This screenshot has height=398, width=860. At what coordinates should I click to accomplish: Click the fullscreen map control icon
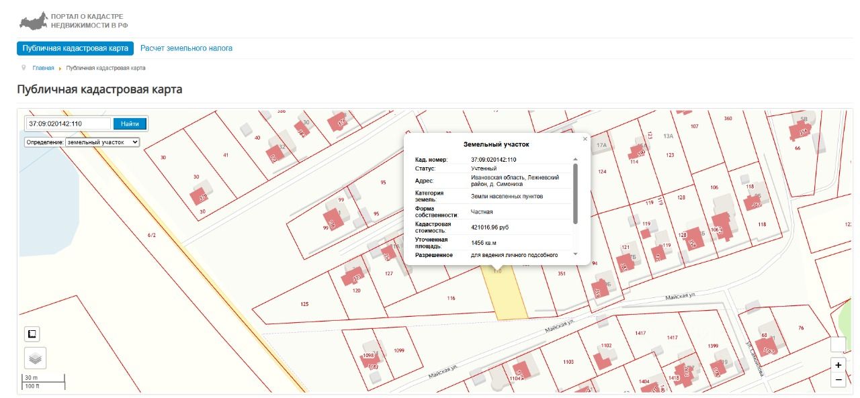click(x=32, y=334)
